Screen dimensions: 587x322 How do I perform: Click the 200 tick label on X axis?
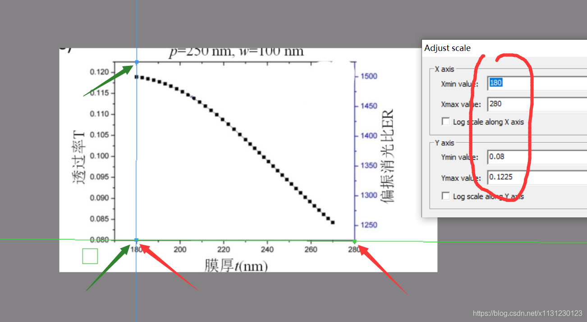click(180, 249)
